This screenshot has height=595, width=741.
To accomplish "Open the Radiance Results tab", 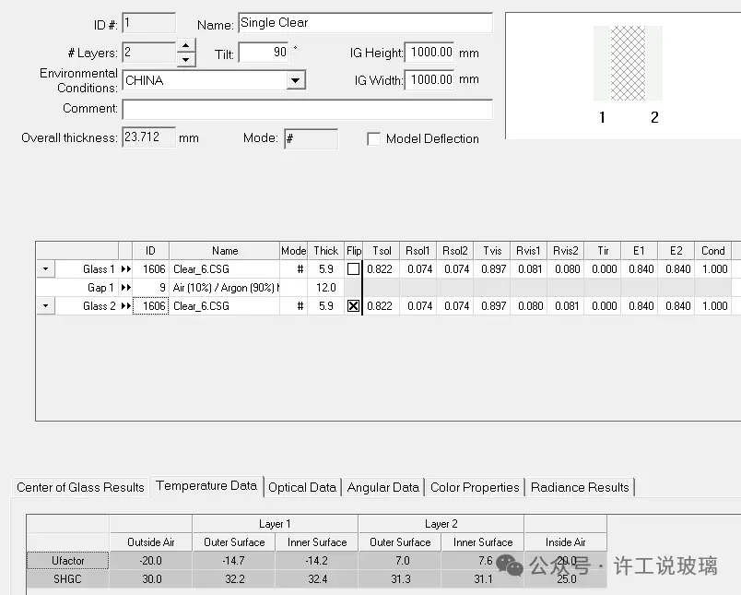I will [x=581, y=487].
